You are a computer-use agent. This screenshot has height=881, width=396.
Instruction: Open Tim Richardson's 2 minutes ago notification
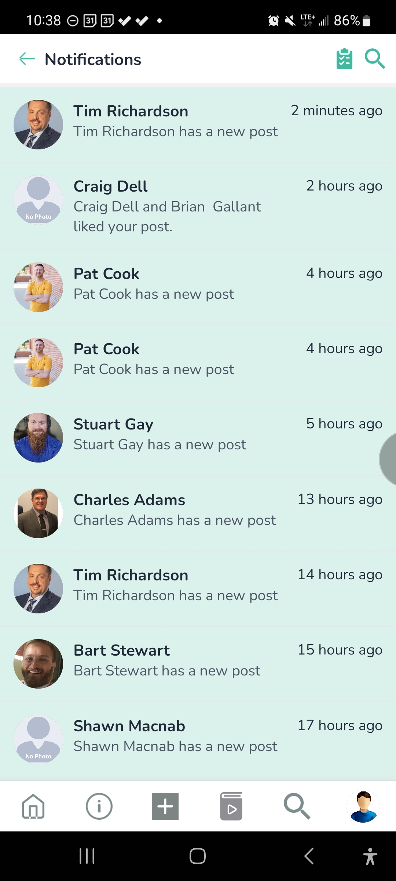[198, 124]
